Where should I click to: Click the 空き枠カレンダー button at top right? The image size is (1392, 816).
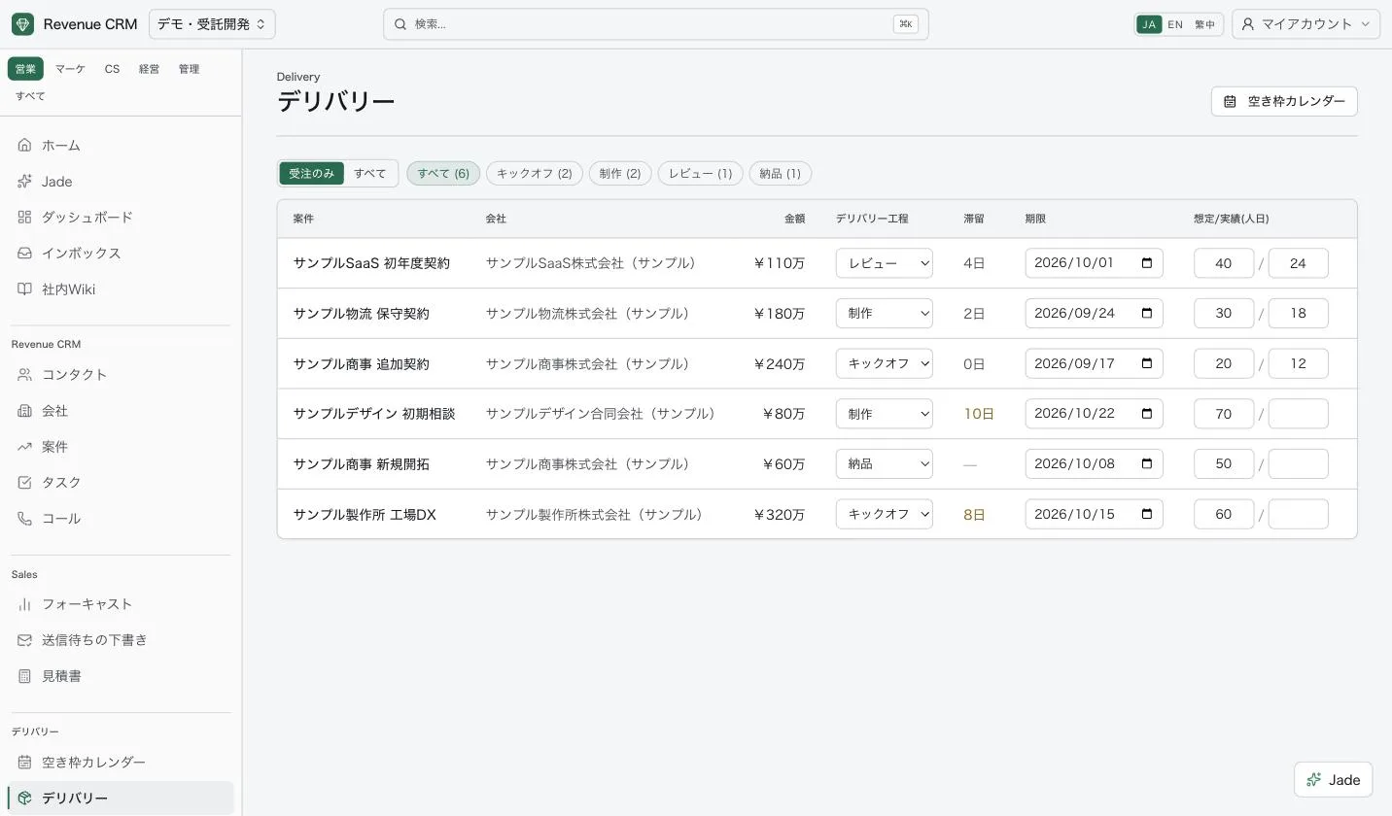click(1284, 101)
